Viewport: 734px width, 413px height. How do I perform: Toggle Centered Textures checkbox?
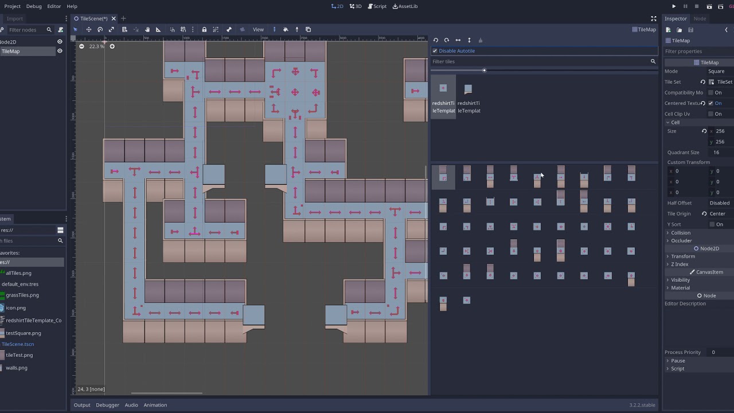click(x=711, y=103)
